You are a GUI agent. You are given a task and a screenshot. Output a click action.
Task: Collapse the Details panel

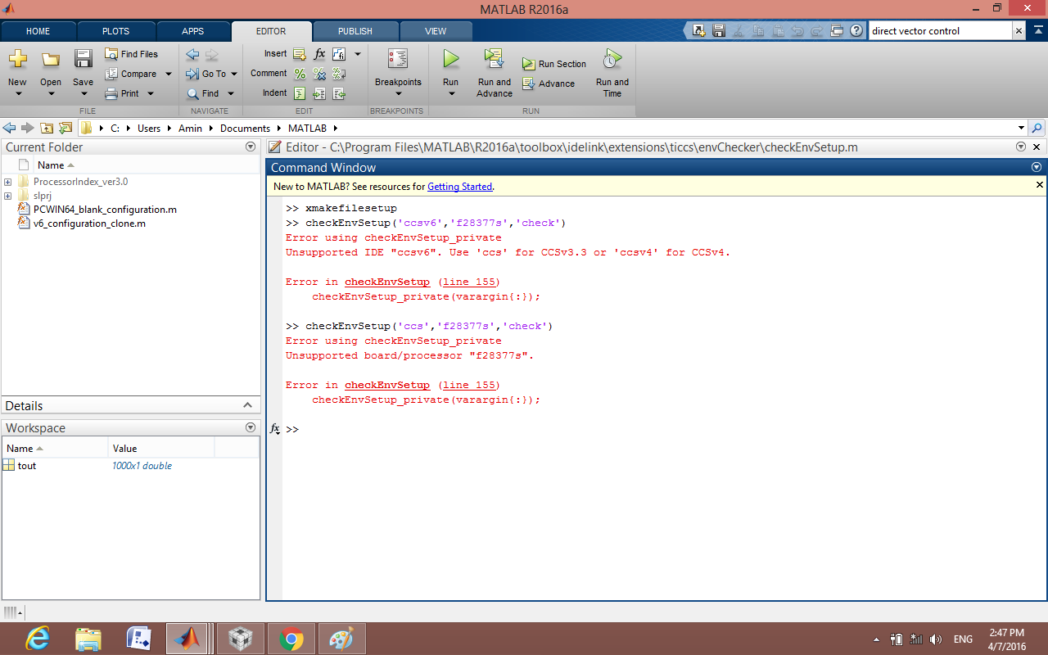pos(248,405)
